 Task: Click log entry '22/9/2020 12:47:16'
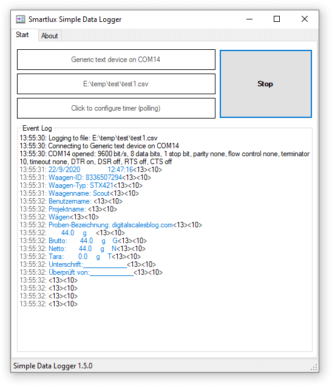point(90,170)
